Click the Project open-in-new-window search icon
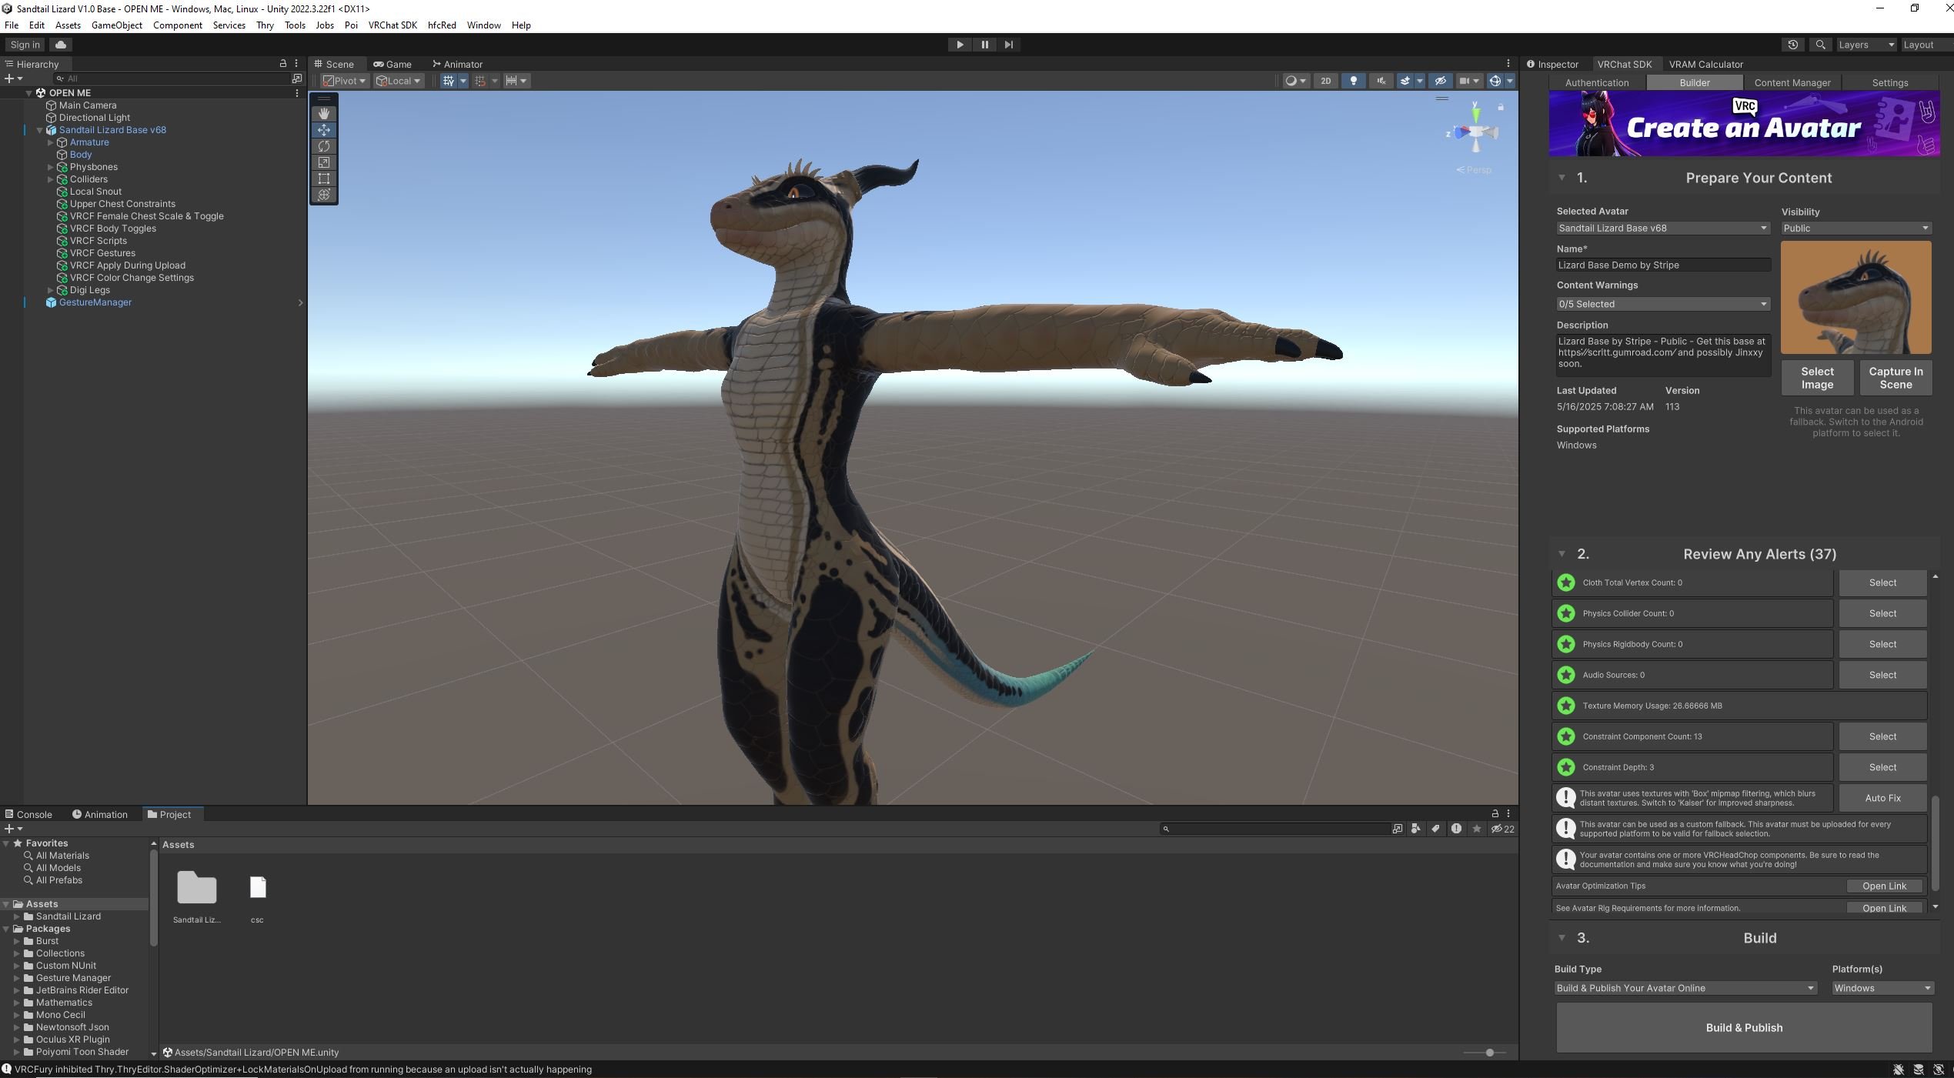The width and height of the screenshot is (1954, 1078). (1397, 829)
